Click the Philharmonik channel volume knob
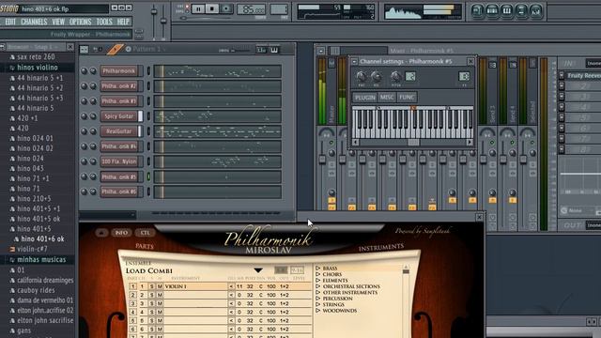This screenshot has height=338, width=601. coord(93,71)
